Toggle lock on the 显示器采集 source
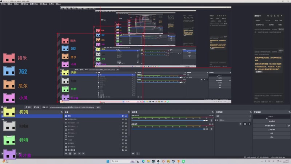The width and height of the screenshot is (291, 164). [126, 150]
